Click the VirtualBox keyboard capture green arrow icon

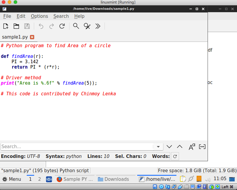coord(218,187)
